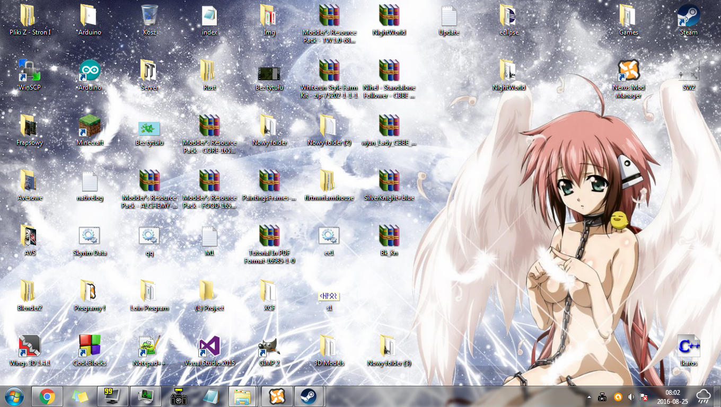
Task: Open the Windows Start menu
Action: pyautogui.click(x=14, y=396)
